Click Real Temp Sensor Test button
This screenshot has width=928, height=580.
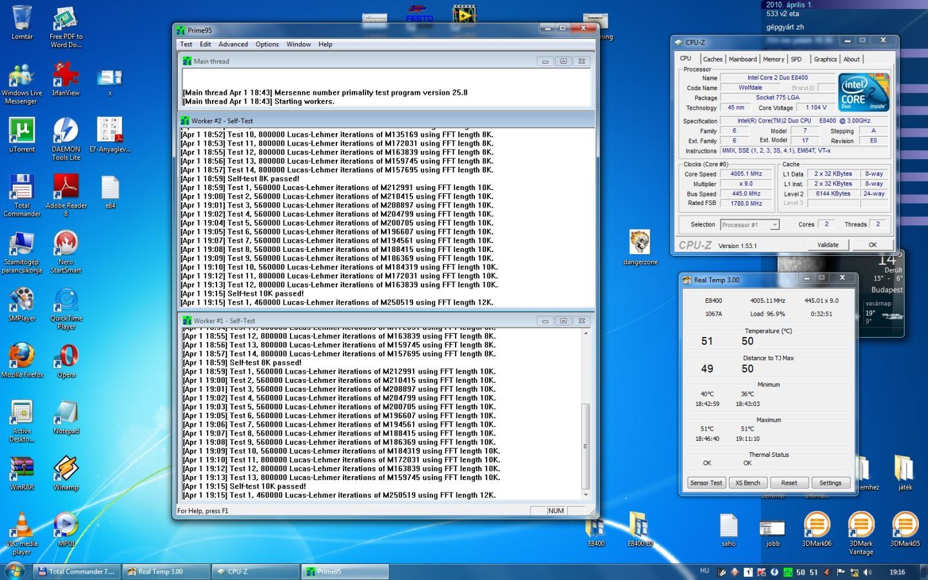coord(706,483)
